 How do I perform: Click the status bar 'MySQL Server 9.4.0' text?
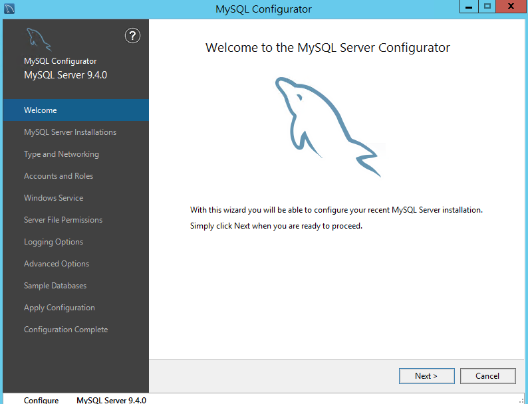(x=112, y=400)
